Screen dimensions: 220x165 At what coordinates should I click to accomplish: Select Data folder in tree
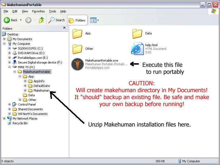point(31,95)
